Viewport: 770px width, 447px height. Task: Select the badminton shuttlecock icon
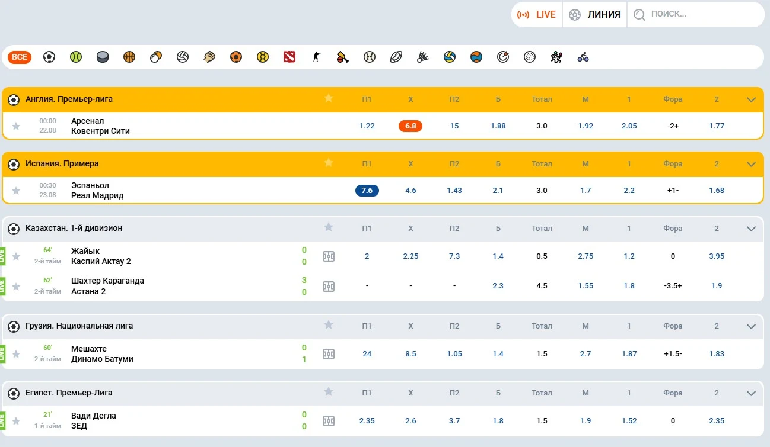[x=423, y=57]
